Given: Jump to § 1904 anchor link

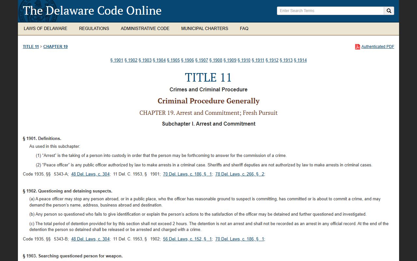Looking at the screenshot, I should point(159,60).
